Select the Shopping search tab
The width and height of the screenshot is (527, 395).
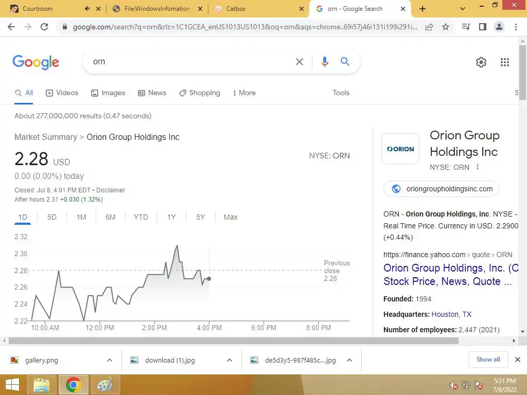(x=200, y=93)
